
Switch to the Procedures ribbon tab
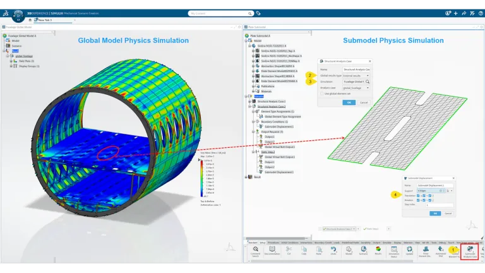pyautogui.click(x=273, y=243)
